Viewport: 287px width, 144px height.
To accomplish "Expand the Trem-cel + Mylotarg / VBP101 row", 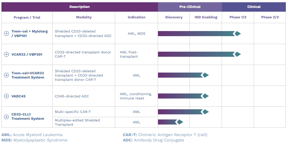I will tap(6, 34).
